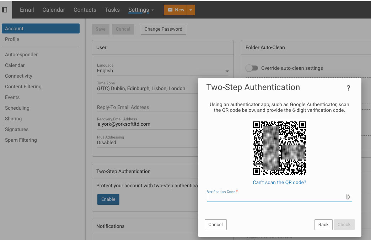Cancel the Two-Step Authentication dialog

[x=216, y=225]
